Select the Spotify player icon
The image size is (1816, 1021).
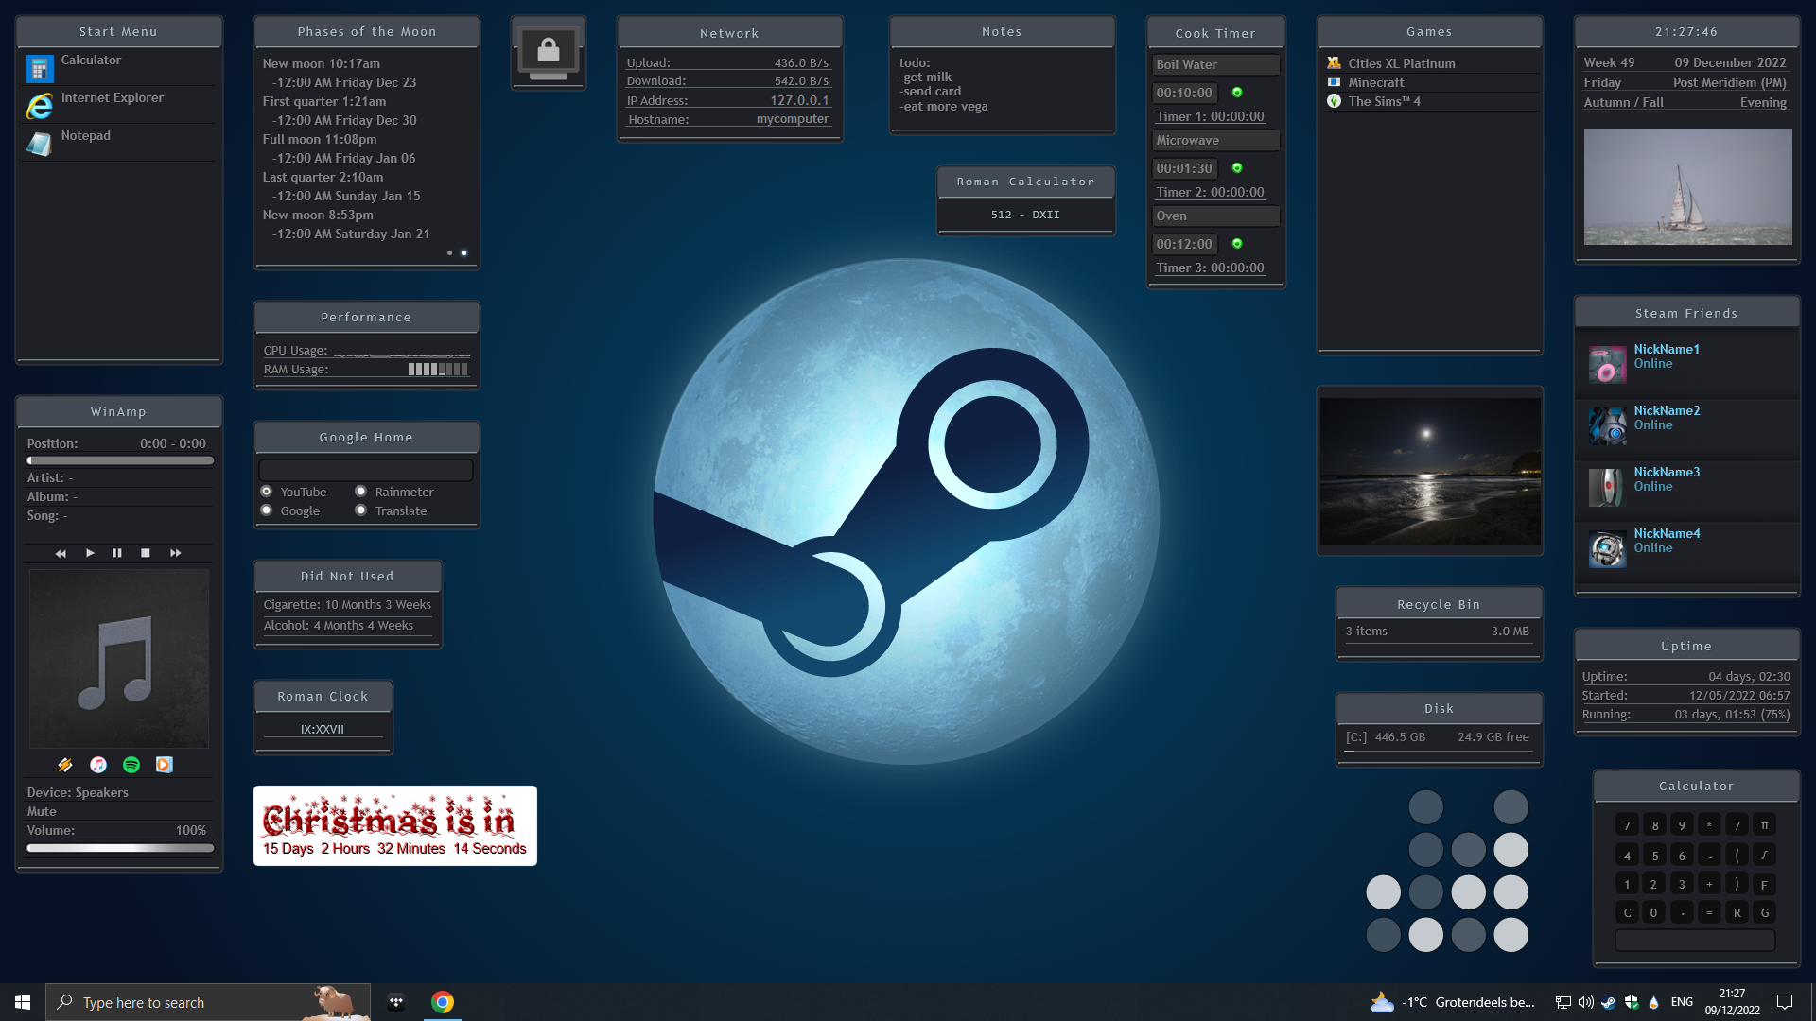131,765
